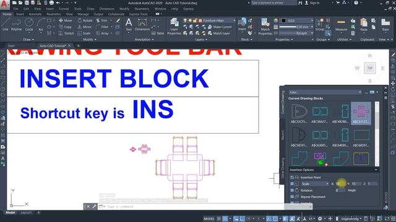
Task: Expand the Block panel
Action: click(x=246, y=39)
